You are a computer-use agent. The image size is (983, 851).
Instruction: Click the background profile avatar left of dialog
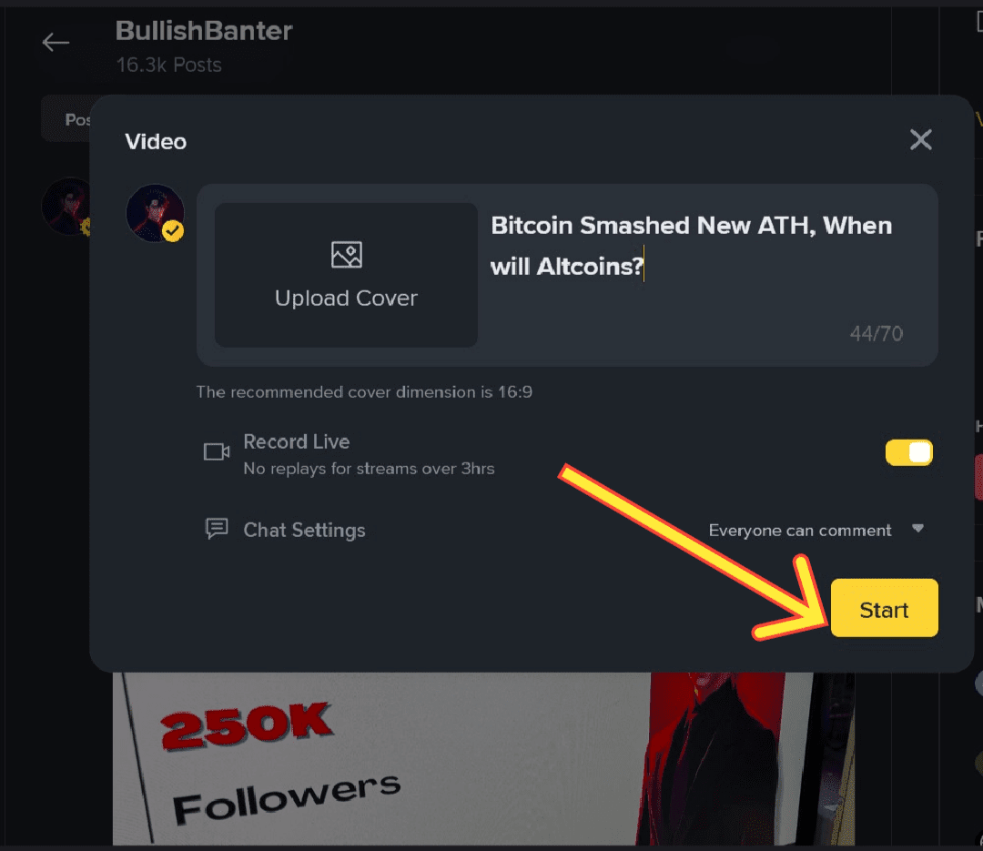click(66, 207)
